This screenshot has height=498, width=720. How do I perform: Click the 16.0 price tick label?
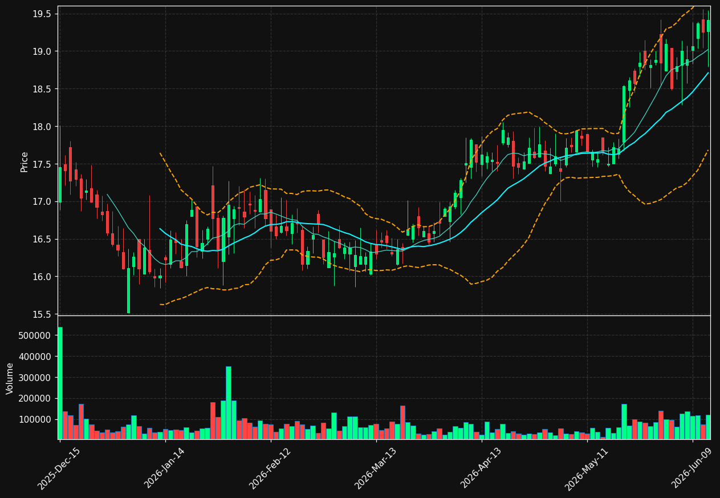[x=43, y=277]
